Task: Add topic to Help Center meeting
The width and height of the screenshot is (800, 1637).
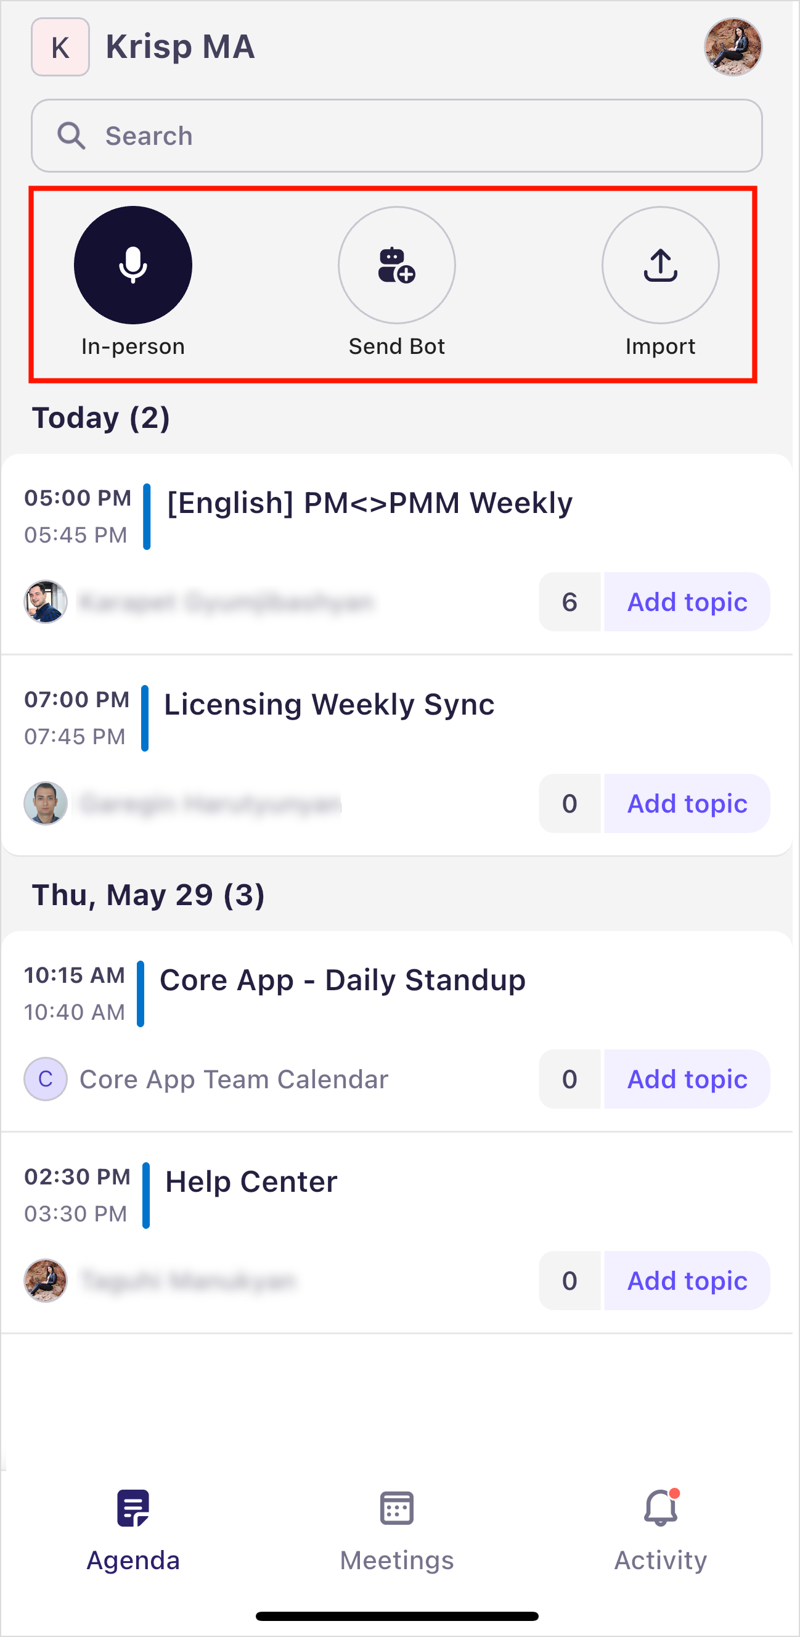Action: pyautogui.click(x=687, y=1281)
